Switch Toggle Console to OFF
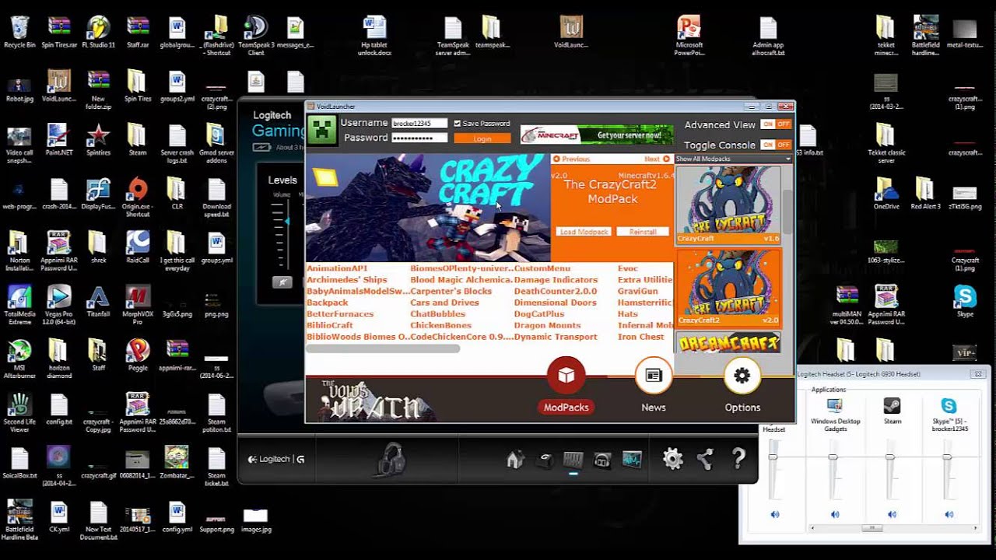 pos(783,145)
